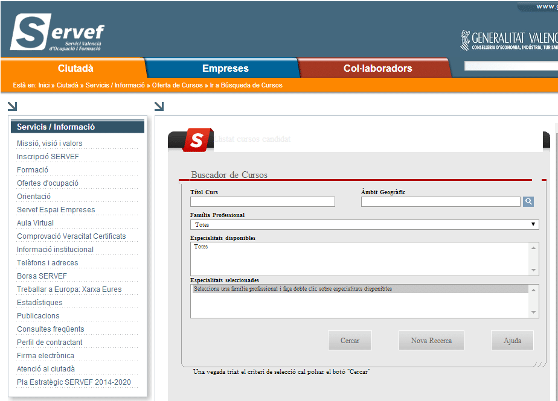
Task: Select Totes in Especialitats disponibles list
Action: 201,247
